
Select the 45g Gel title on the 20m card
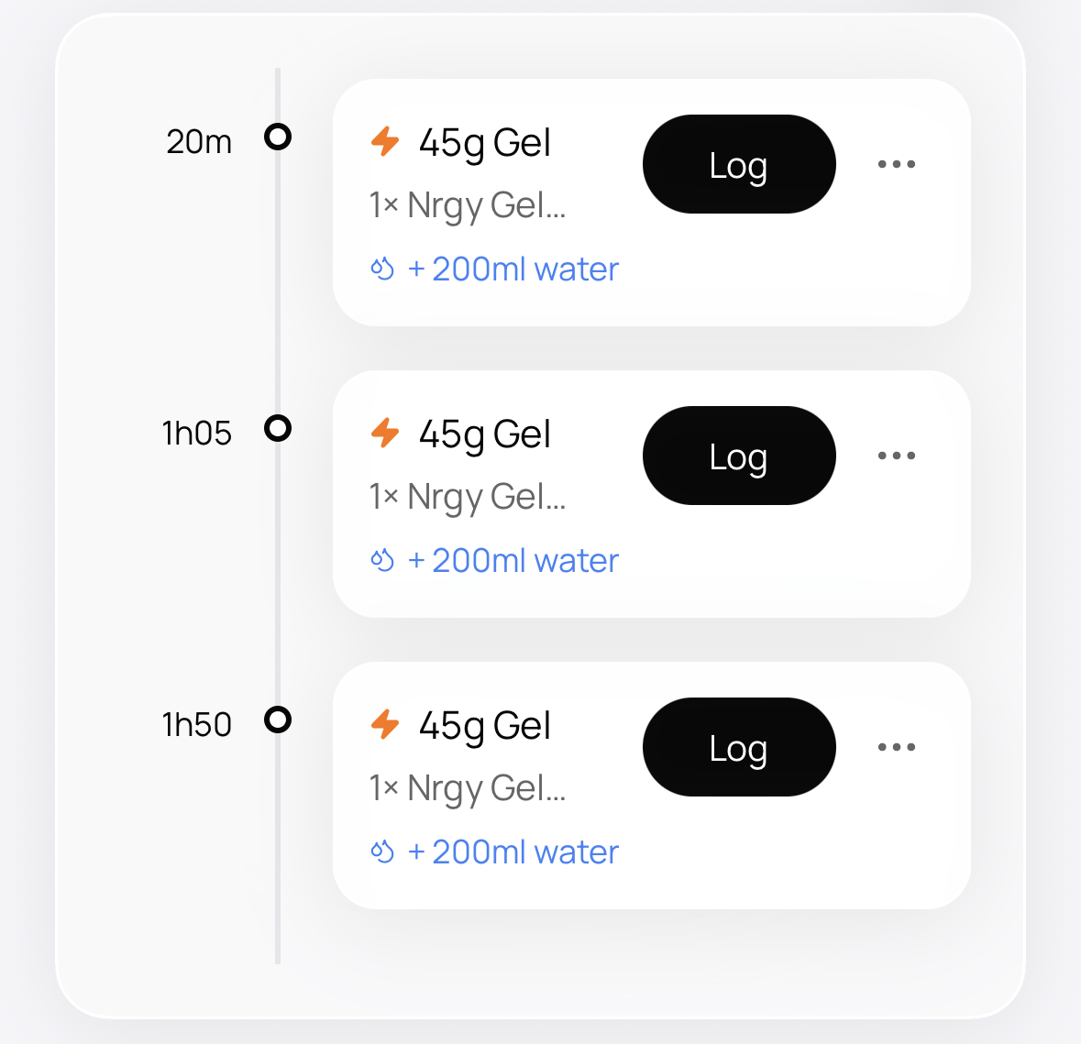click(485, 142)
